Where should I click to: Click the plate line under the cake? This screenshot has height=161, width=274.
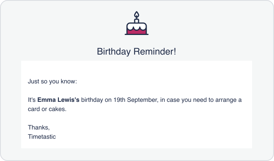(137, 34)
